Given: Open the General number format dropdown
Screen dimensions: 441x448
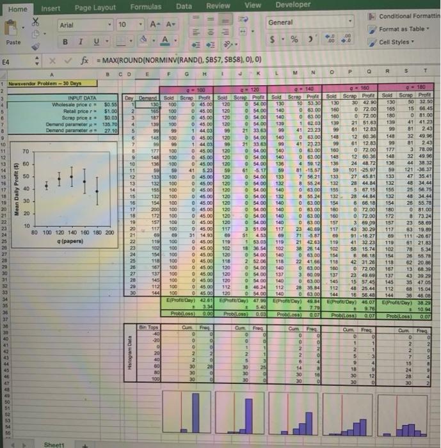Looking at the screenshot, I should (x=350, y=21).
